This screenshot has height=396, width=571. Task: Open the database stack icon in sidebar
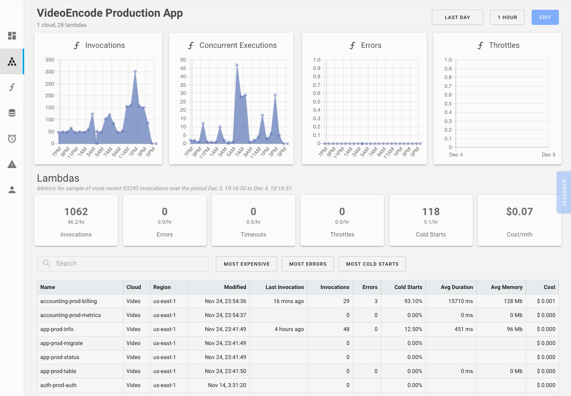click(12, 113)
